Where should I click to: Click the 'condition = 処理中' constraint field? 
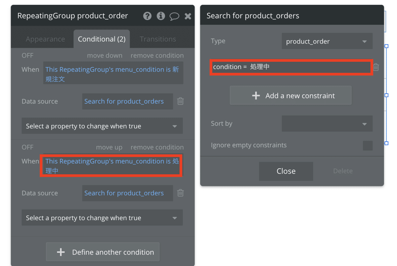click(291, 67)
